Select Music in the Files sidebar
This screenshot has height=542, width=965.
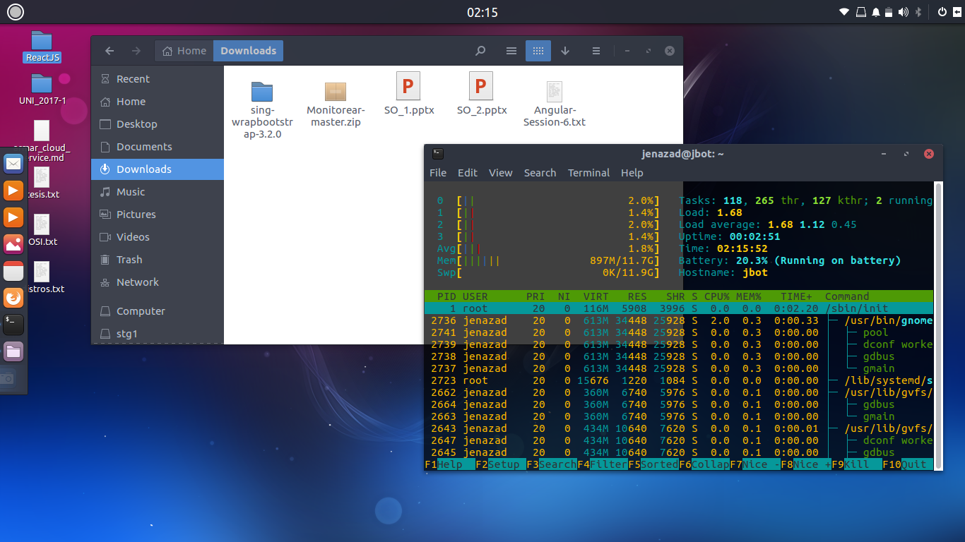(x=158, y=192)
